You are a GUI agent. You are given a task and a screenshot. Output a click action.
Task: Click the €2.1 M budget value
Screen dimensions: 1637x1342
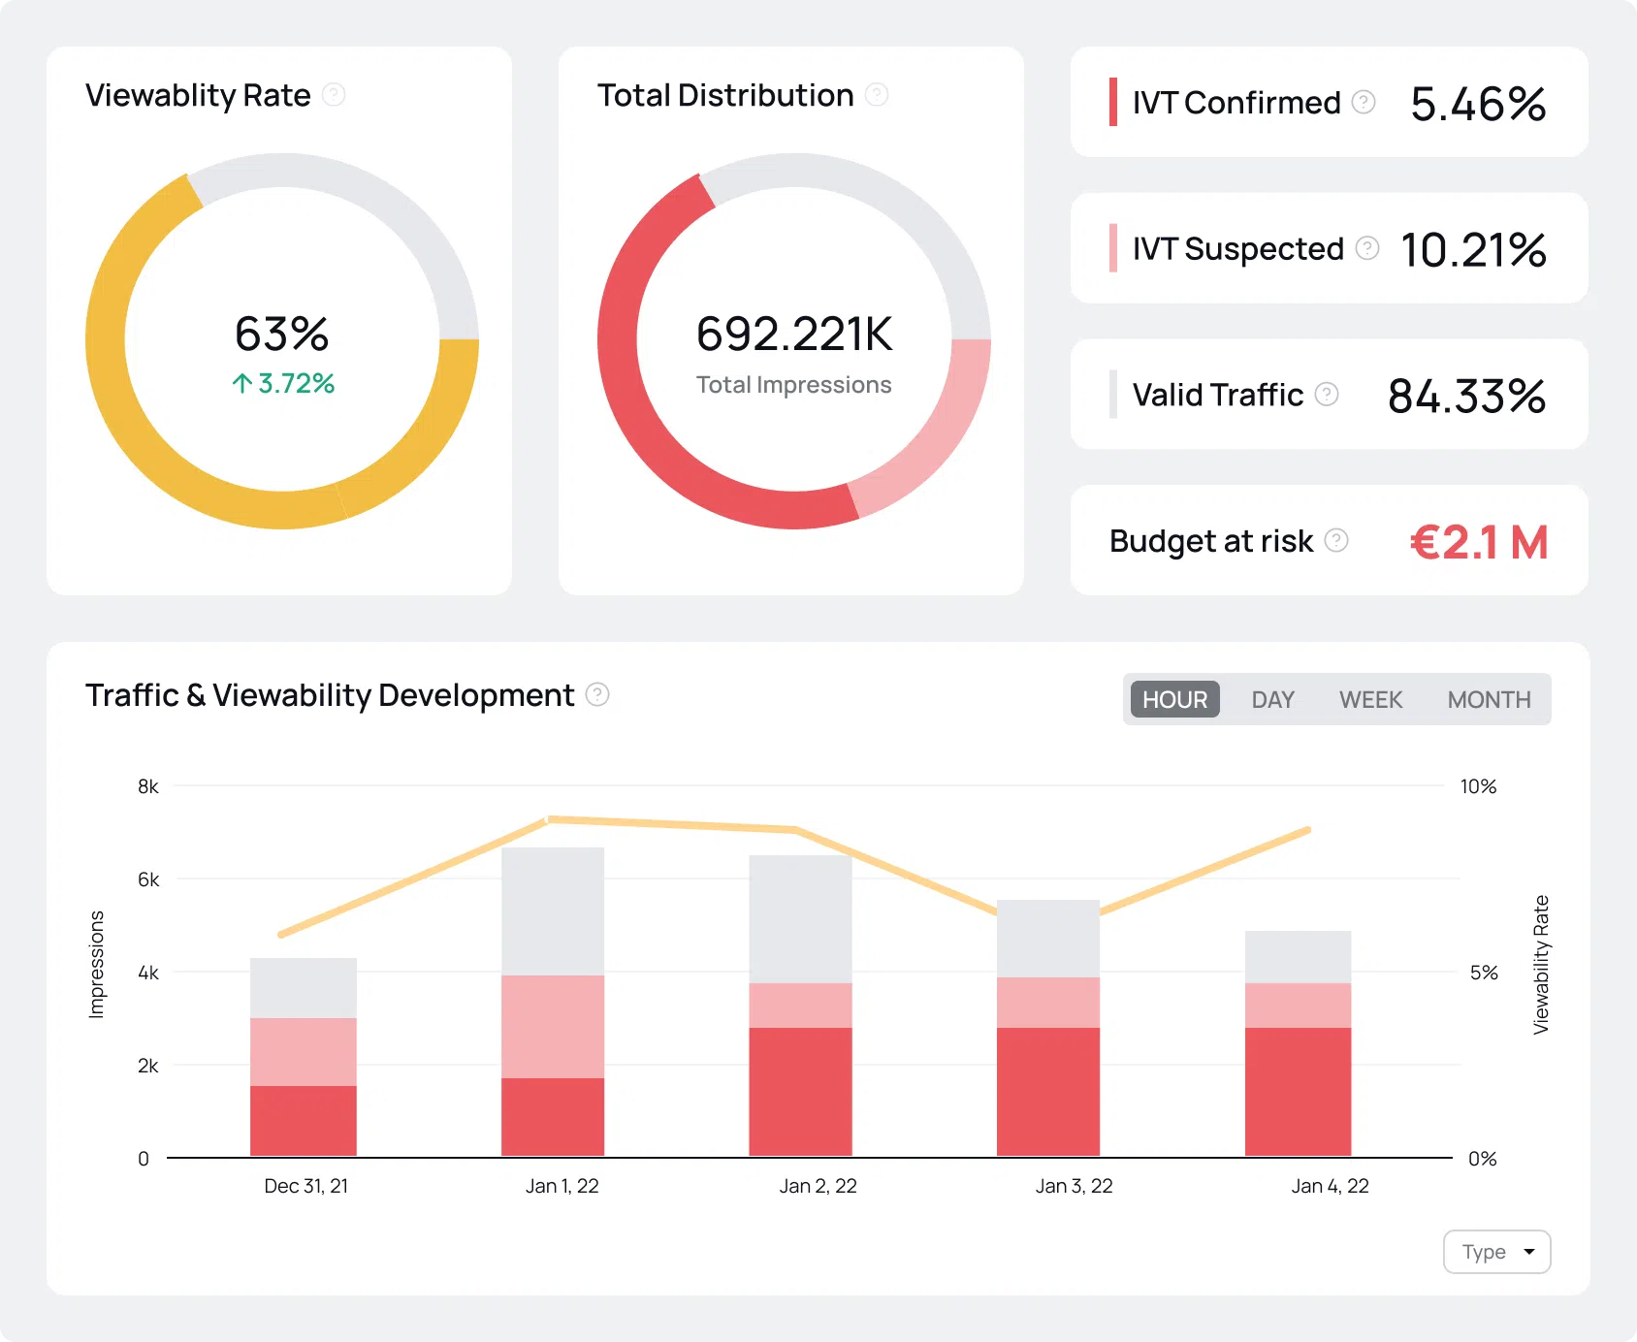point(1479,542)
